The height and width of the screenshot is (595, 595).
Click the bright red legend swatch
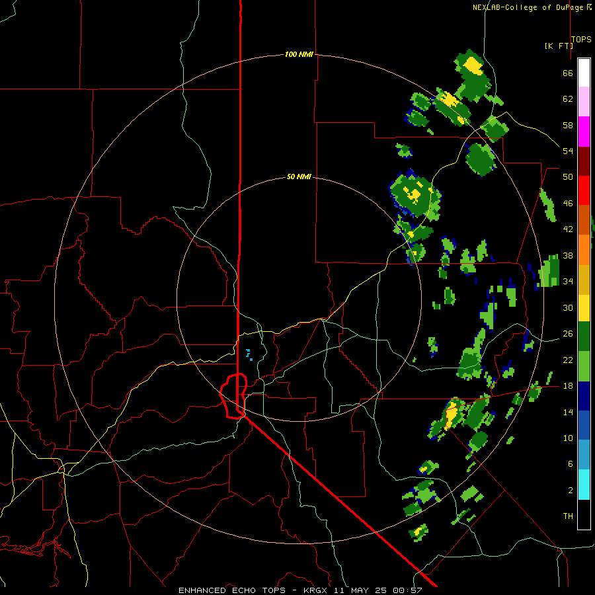(584, 190)
